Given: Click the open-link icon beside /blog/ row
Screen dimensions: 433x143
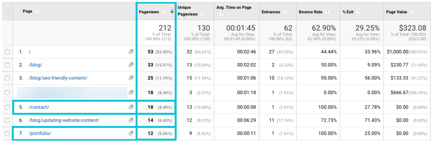Looking at the screenshot, I should [131, 64].
